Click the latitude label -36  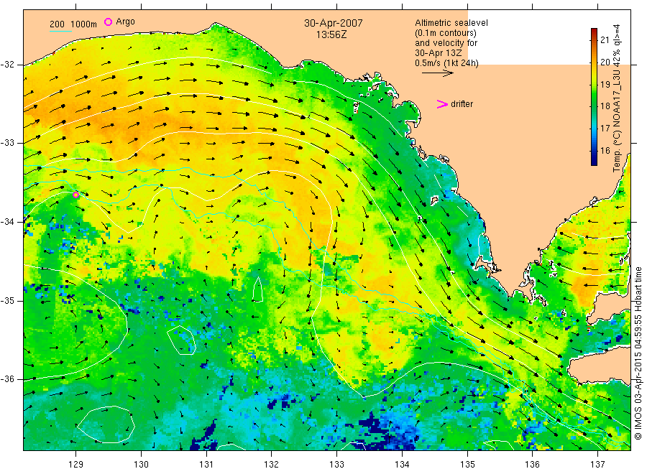pos(8,379)
